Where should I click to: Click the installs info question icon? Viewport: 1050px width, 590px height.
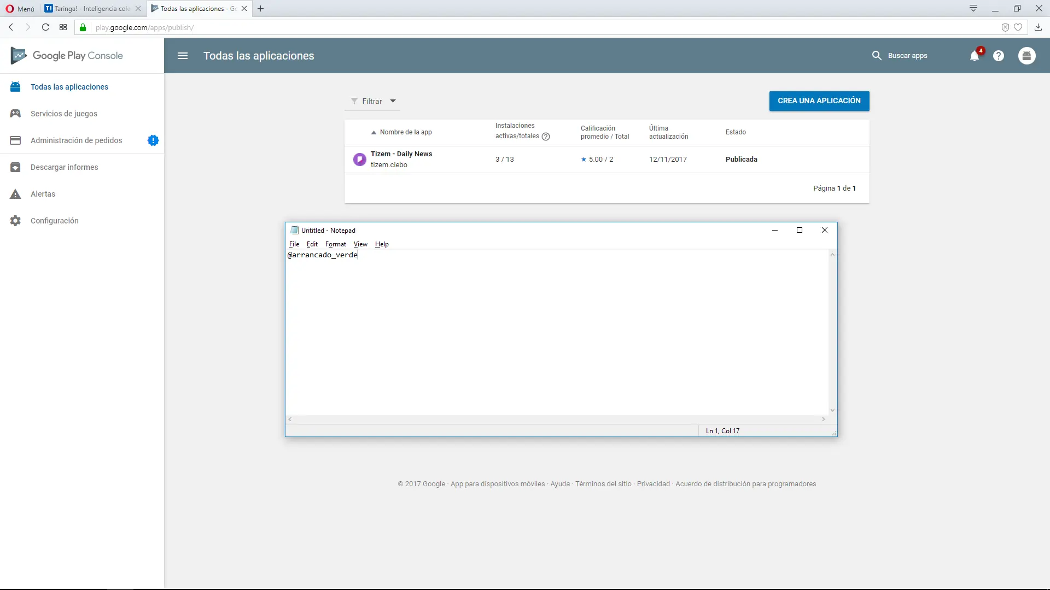(546, 137)
